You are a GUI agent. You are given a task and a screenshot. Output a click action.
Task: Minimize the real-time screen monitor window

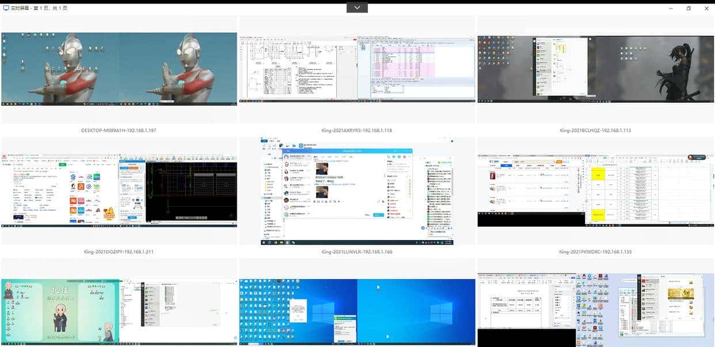[671, 9]
